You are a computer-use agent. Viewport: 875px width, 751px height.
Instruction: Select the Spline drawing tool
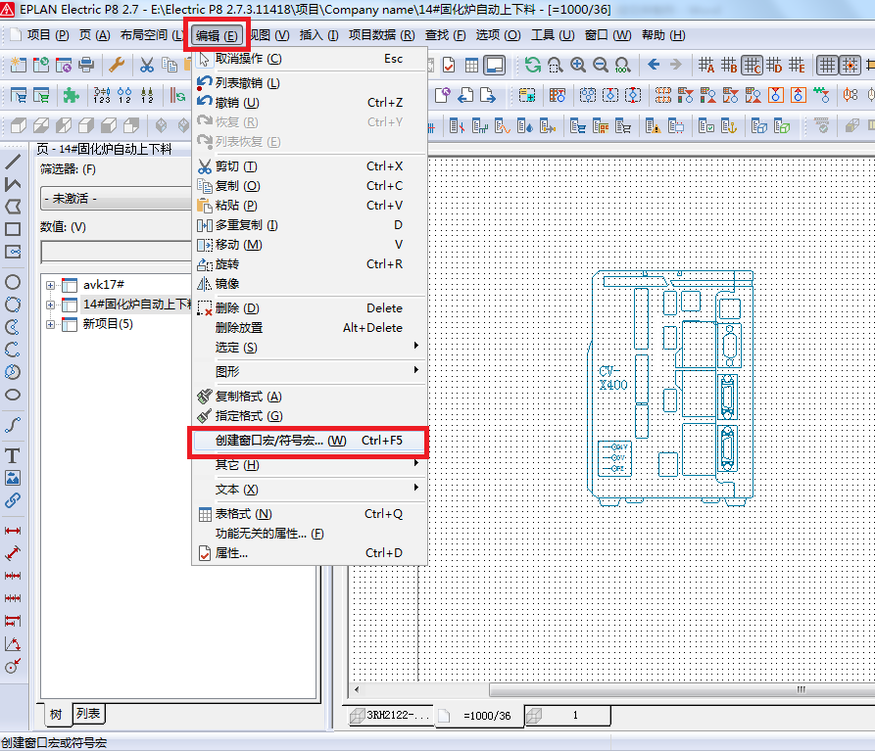pos(13,423)
